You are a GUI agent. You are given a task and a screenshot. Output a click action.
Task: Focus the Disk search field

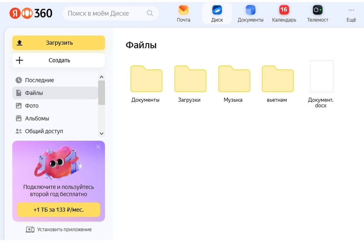click(x=110, y=13)
